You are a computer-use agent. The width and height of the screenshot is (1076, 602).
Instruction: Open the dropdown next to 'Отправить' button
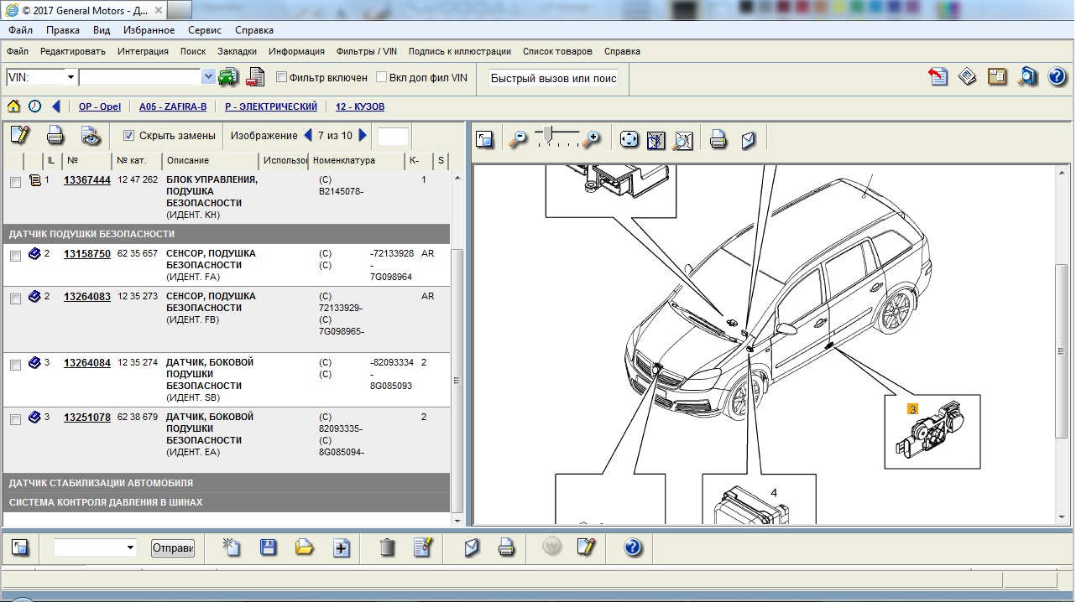pos(130,548)
